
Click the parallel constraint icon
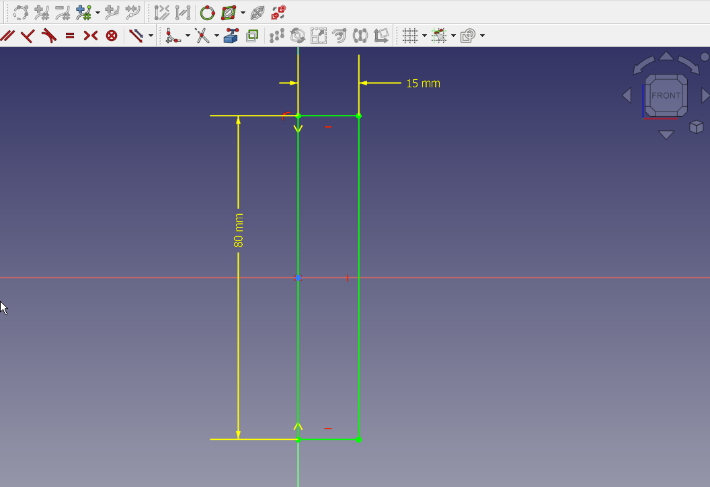[x=8, y=36]
